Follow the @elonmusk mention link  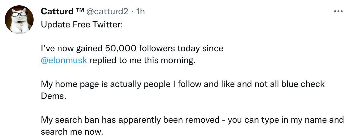pos(64,60)
